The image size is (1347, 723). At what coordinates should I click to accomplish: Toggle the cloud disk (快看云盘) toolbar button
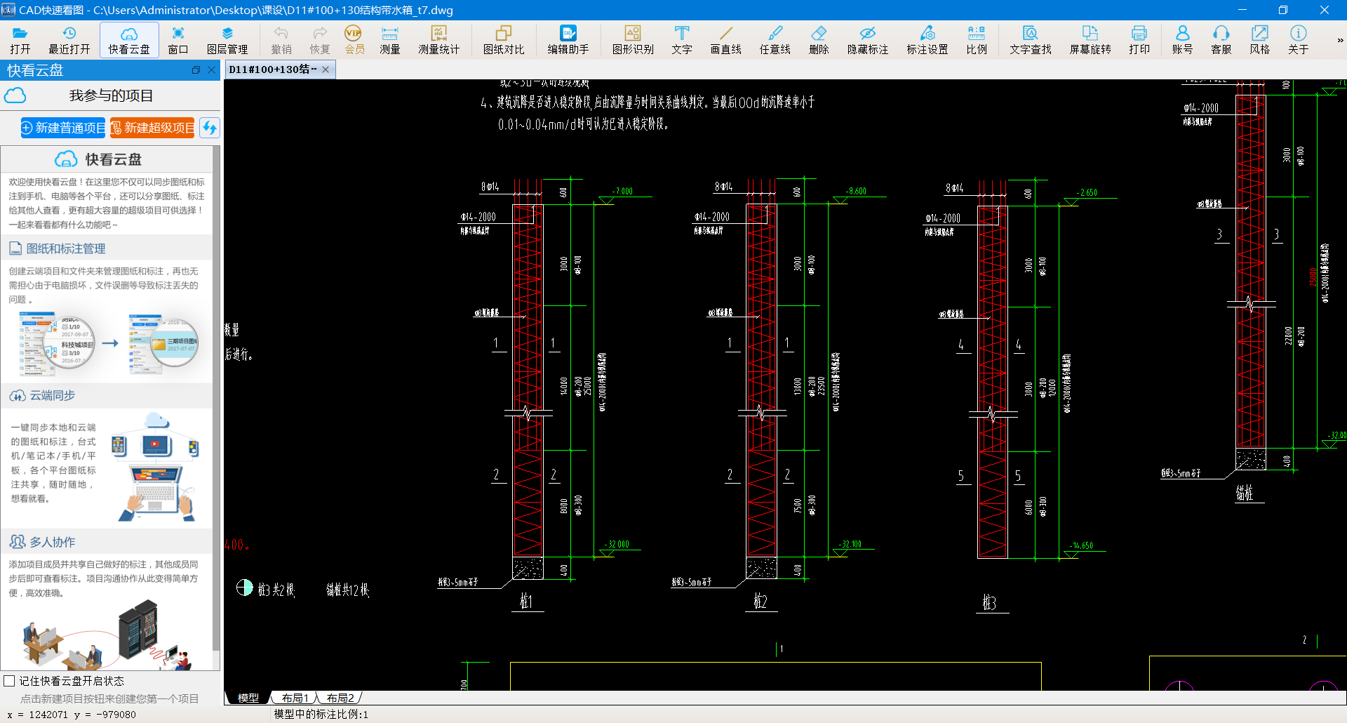tap(129, 40)
